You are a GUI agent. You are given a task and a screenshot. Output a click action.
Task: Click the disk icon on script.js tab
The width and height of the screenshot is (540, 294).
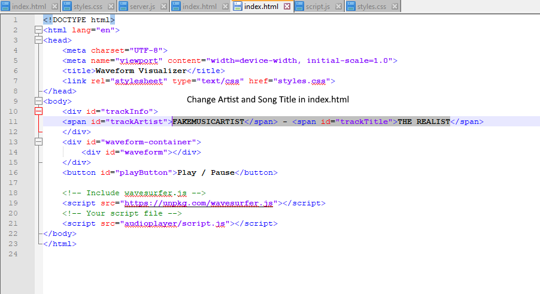(299, 6)
